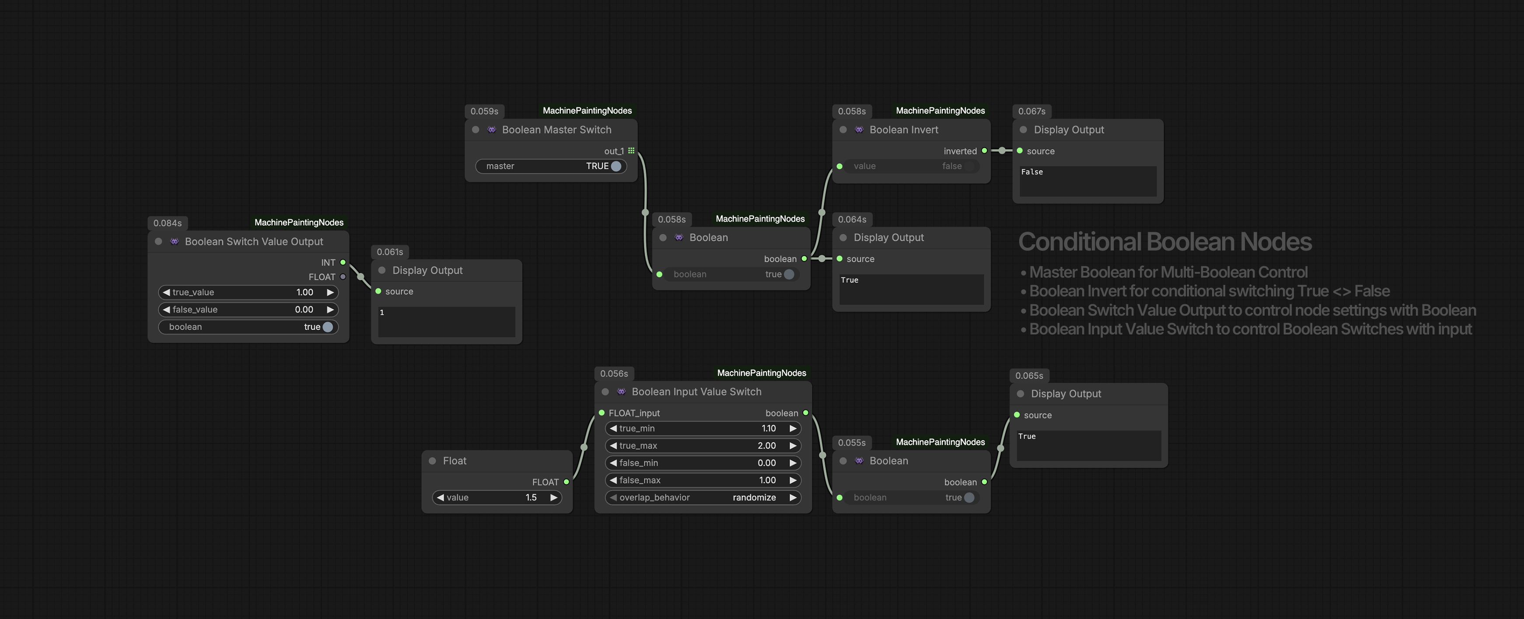Image resolution: width=1524 pixels, height=619 pixels.
Task: Click purple icon on lower Boolean node
Action: (859, 461)
